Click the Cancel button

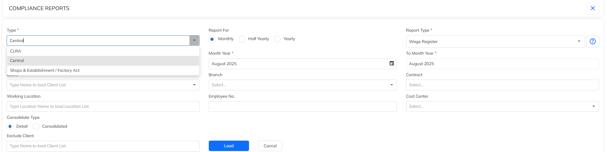tap(270, 146)
